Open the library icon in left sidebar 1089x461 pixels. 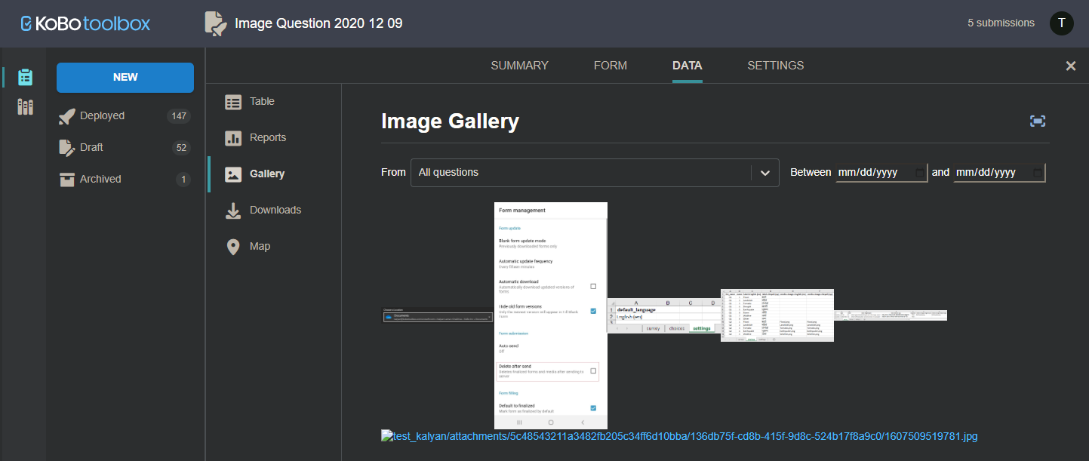pos(25,107)
